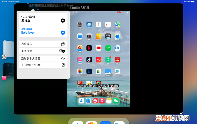Image resolution: width=197 pixels, height=124 pixels.
Task: Switch to the dark bilibili window thumbnail
Action: tap(9, 70)
